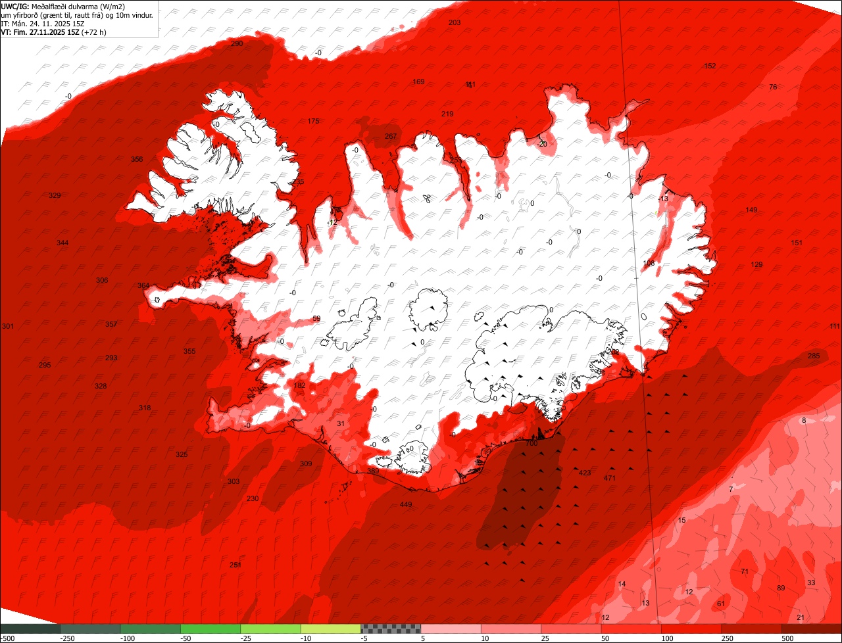Select the 50 to 100 red legend swatch
Viewport: 842px width, 643px height.
click(631, 629)
